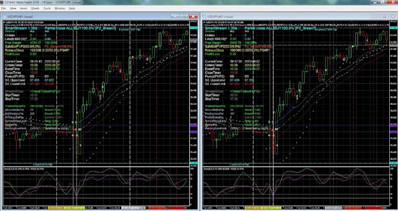This screenshot has width=398, height=211.
Task: Click the right chart's bottom time axis
Action: coord(296,208)
